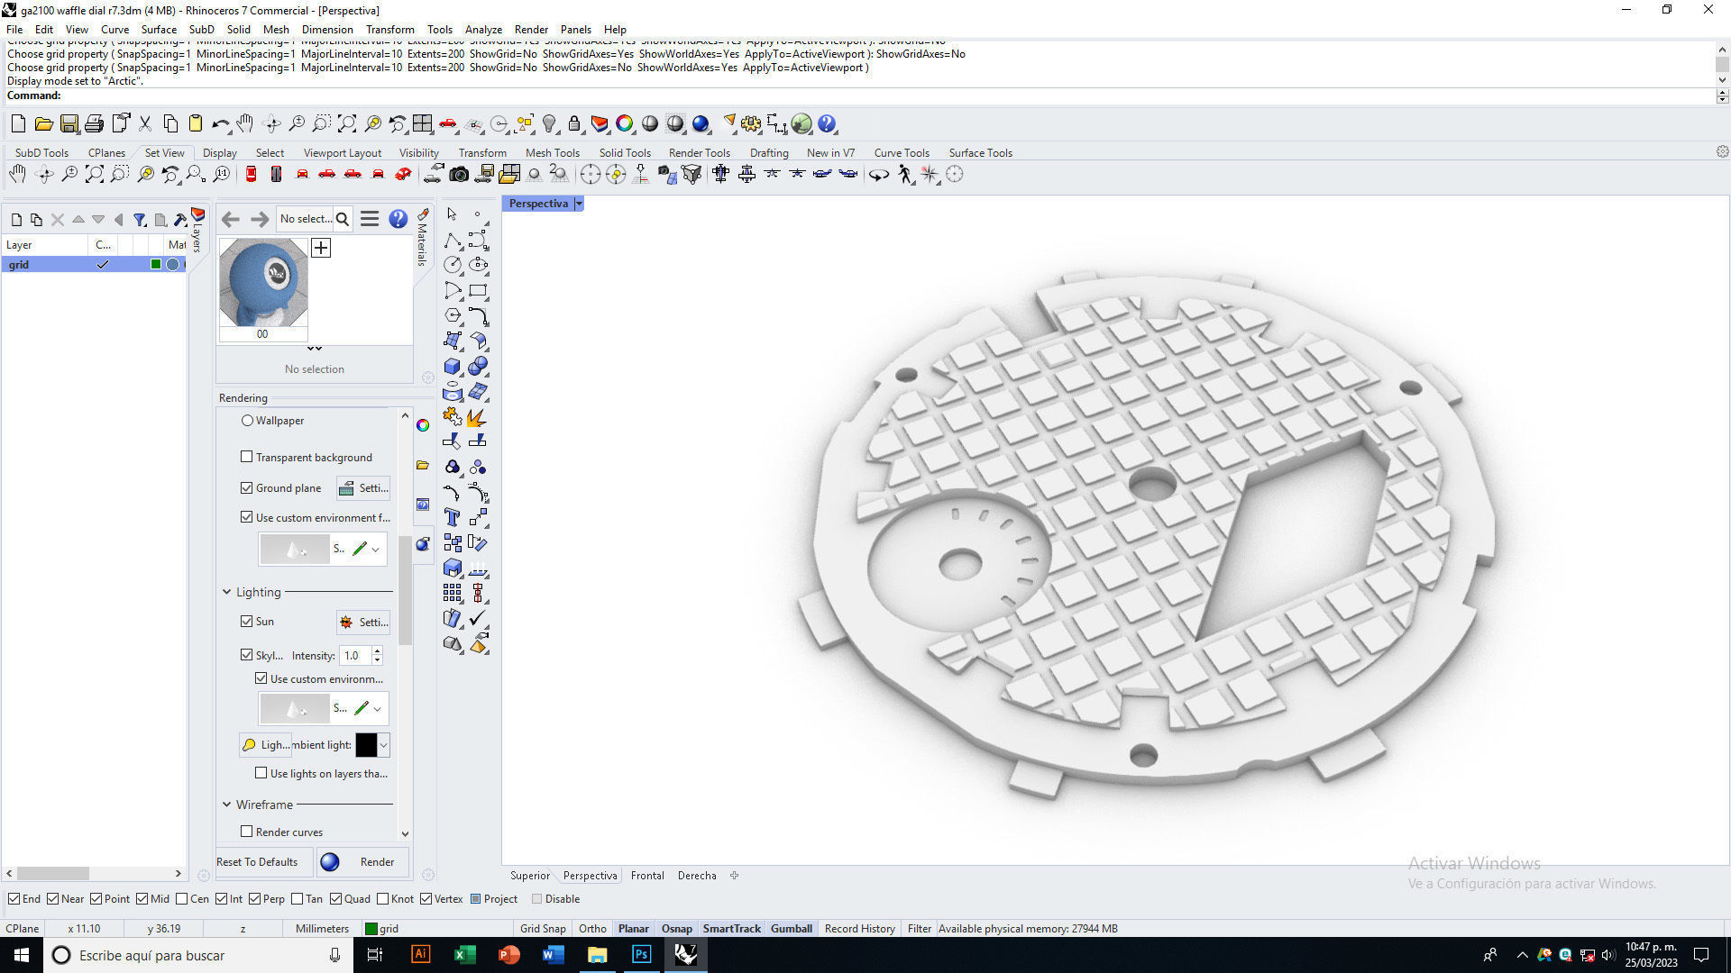Toggle the End osnap checkbox
Screen dimensions: 1731x973
[x=14, y=898]
